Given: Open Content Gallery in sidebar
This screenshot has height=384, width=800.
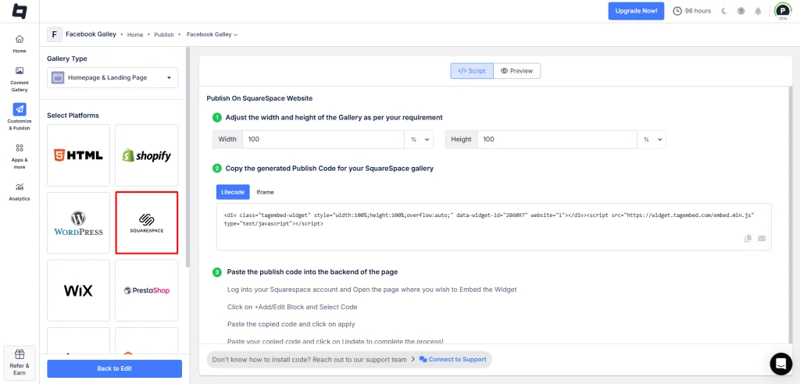Looking at the screenshot, I should point(20,80).
